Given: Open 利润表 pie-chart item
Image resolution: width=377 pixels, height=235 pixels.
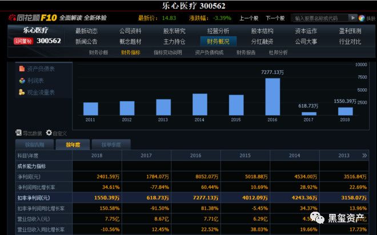Looking at the screenshot, I should tap(32, 80).
